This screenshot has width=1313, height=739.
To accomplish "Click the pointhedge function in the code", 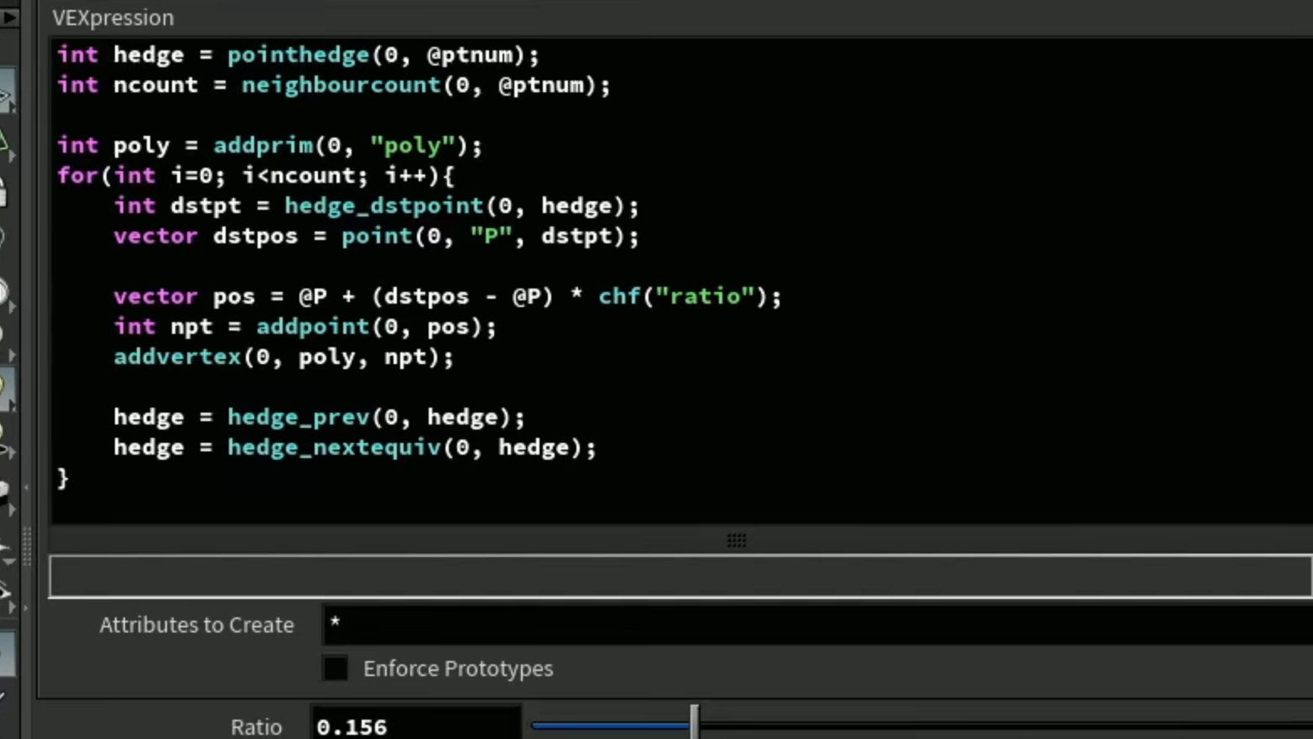I will pos(299,55).
